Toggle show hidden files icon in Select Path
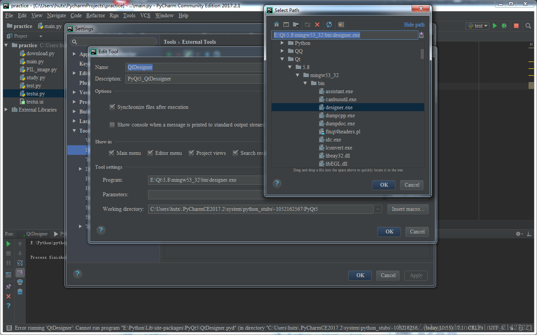The width and height of the screenshot is (537, 335). coord(341,25)
